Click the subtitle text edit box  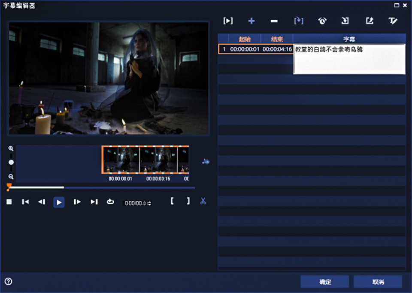(x=349, y=59)
